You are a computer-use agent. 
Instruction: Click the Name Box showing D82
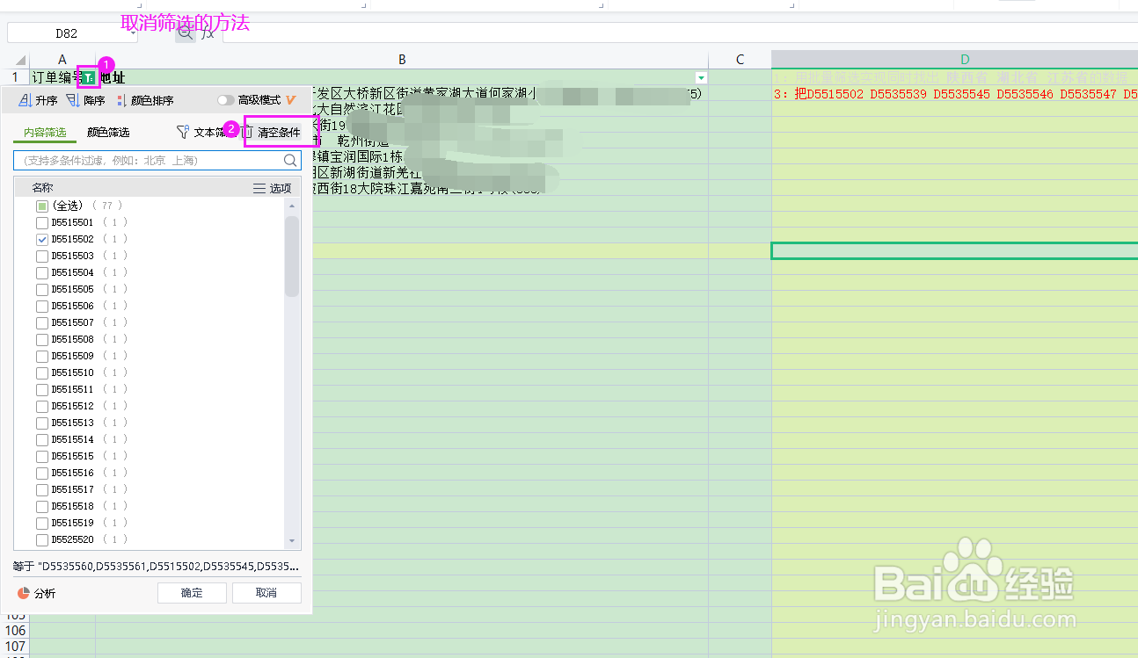coord(67,33)
